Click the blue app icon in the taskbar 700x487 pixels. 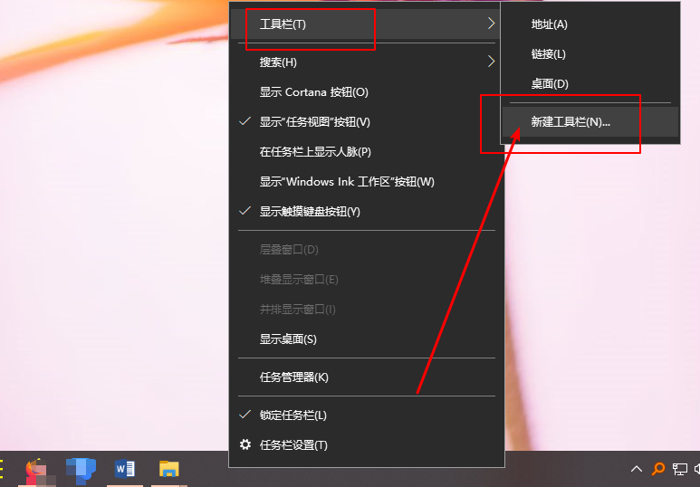point(81,469)
